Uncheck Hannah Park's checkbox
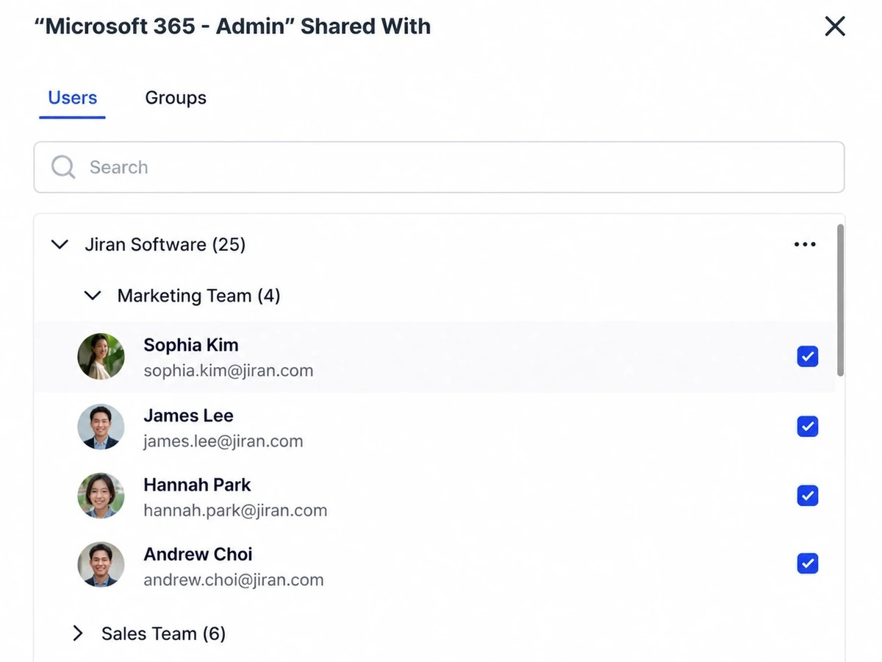Viewport: 882px width, 662px height. pos(808,496)
